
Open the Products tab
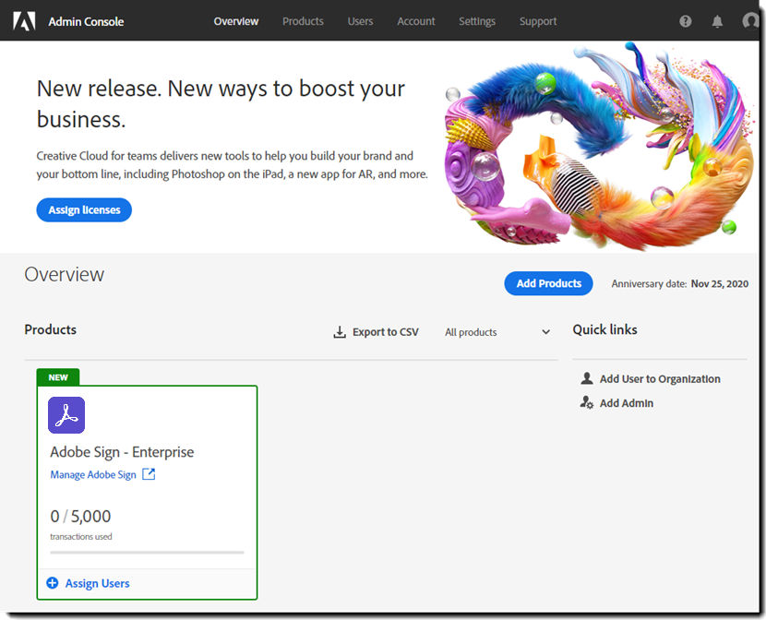coord(303,21)
